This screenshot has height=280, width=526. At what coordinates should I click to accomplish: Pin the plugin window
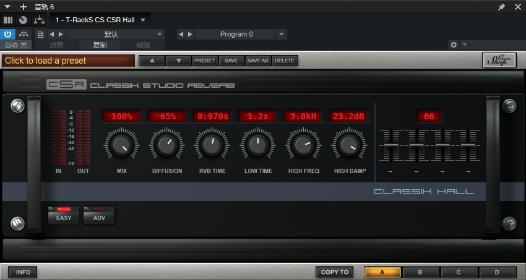(x=501, y=7)
